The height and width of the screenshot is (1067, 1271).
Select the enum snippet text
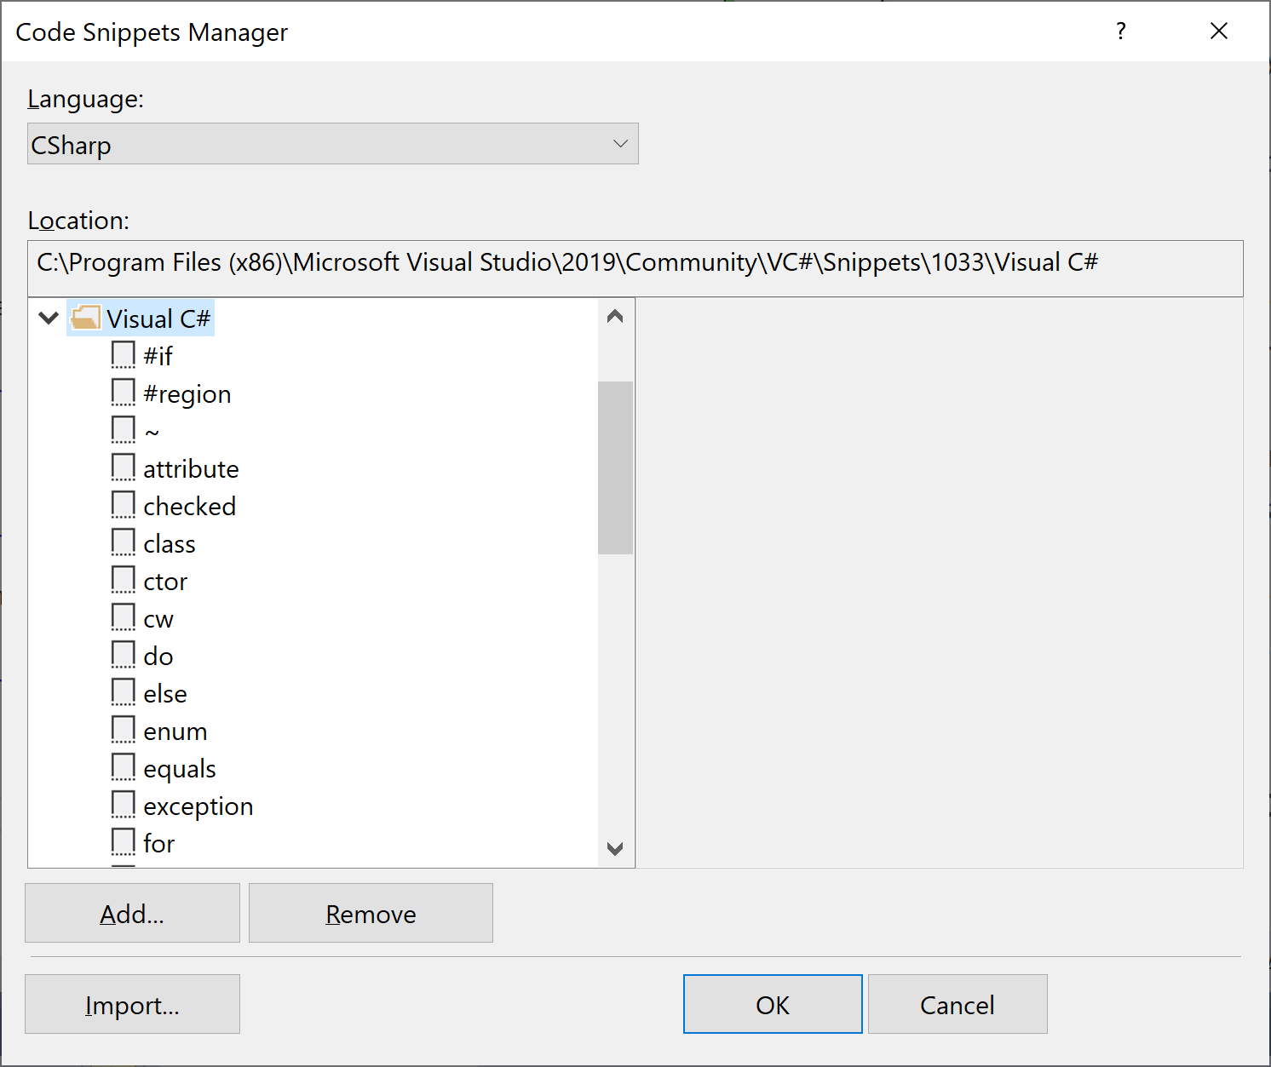click(x=175, y=731)
